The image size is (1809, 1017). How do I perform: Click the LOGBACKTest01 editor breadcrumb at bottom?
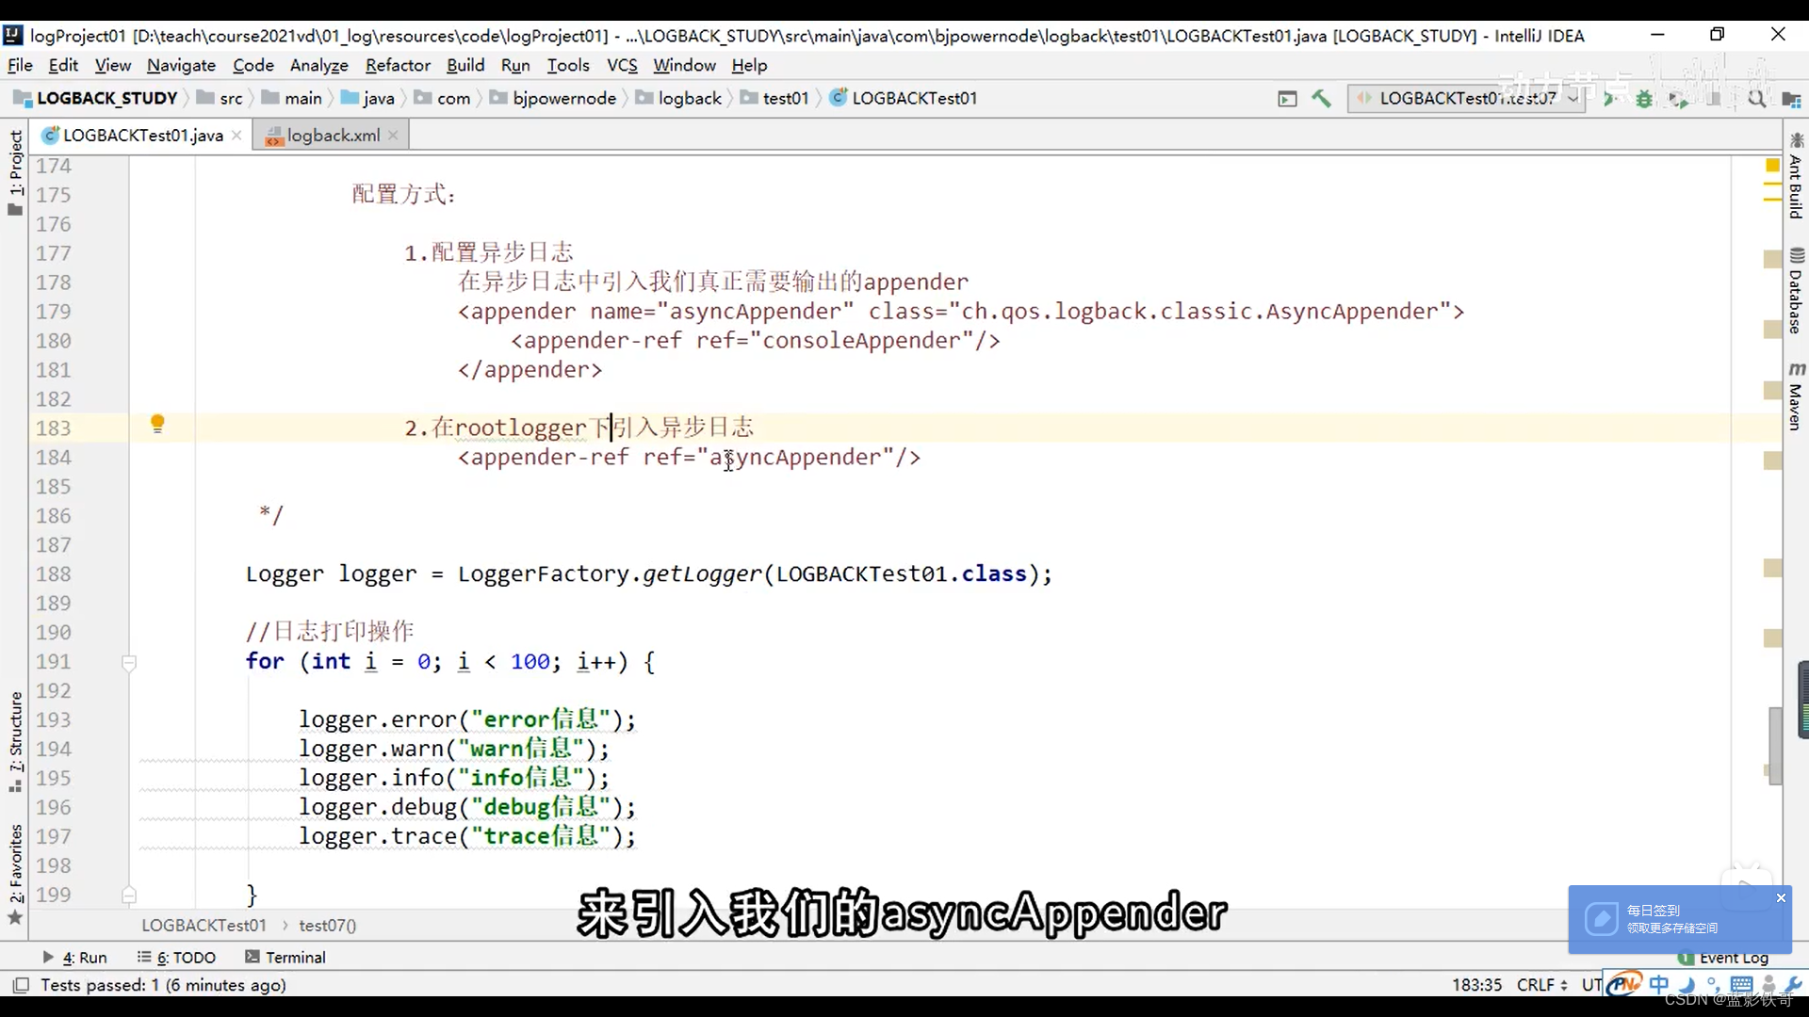pyautogui.click(x=204, y=926)
